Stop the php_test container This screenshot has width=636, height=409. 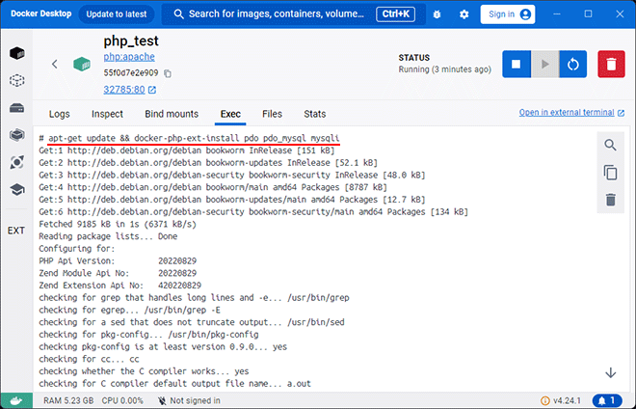[x=516, y=64]
